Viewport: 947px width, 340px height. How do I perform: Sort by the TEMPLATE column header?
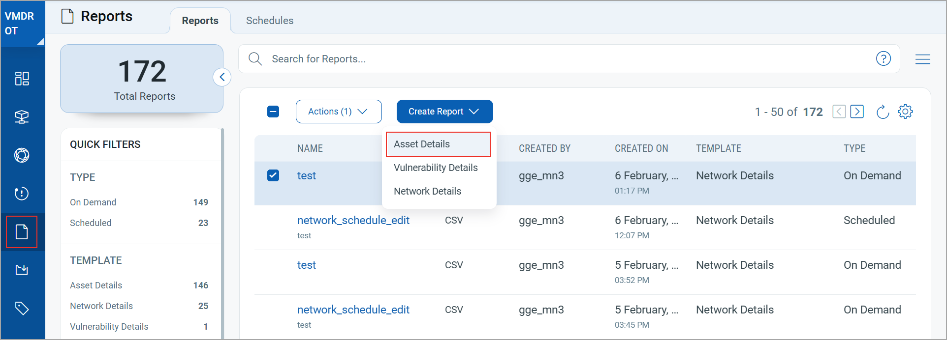click(x=719, y=148)
